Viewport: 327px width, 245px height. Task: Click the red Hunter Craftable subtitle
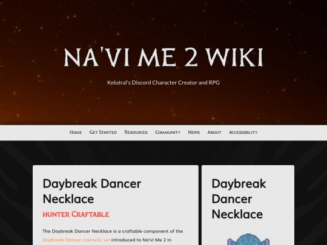[x=76, y=214]
